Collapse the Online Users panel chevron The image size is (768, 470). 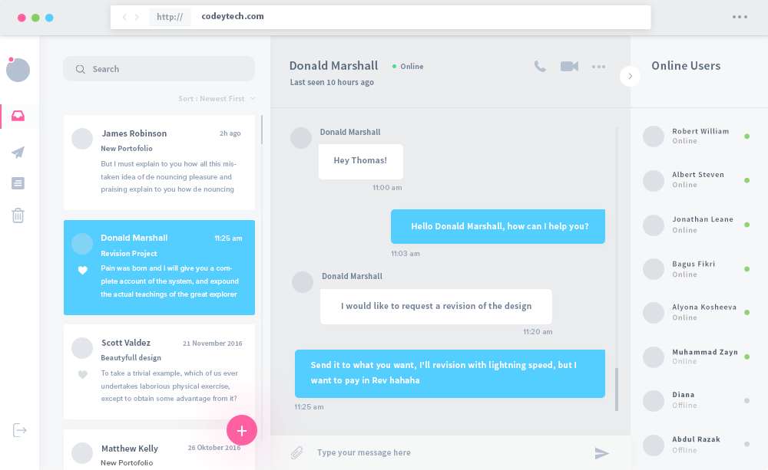point(630,77)
